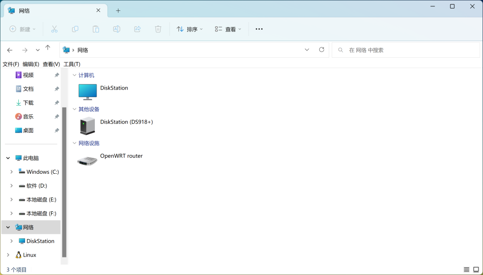Click the Share icon in toolbar
The width and height of the screenshot is (483, 275).
pos(137,29)
